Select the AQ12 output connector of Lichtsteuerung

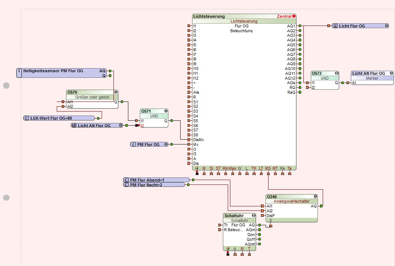coord(300,78)
